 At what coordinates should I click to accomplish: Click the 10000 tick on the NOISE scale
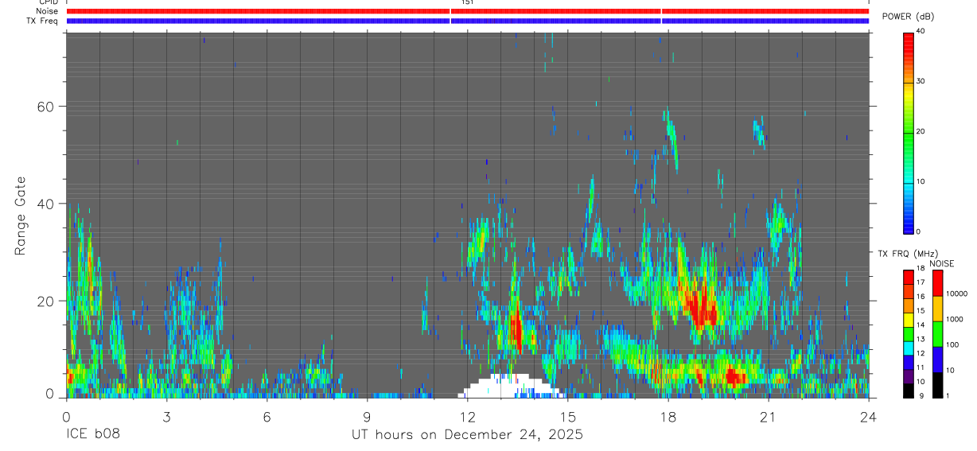pos(956,294)
